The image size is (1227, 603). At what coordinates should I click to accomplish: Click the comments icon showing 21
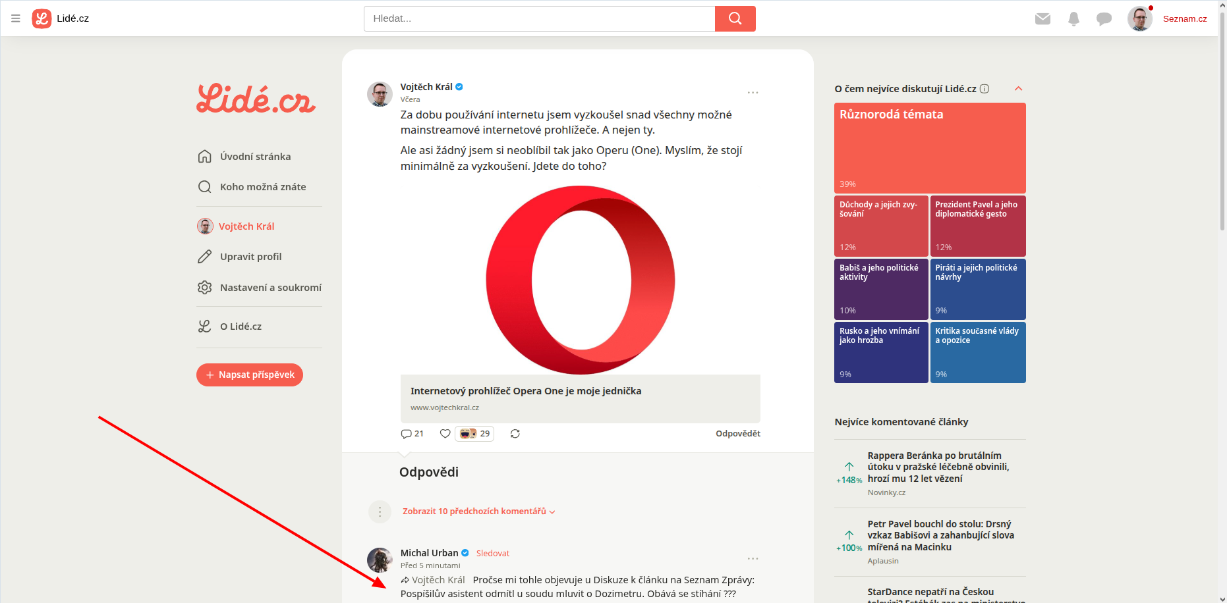coord(412,434)
